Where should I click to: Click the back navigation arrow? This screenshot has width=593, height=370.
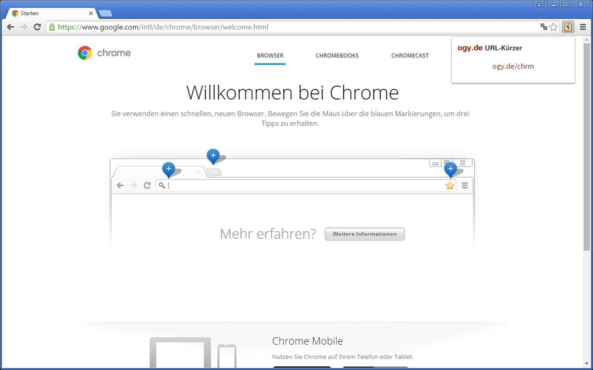pos(10,27)
